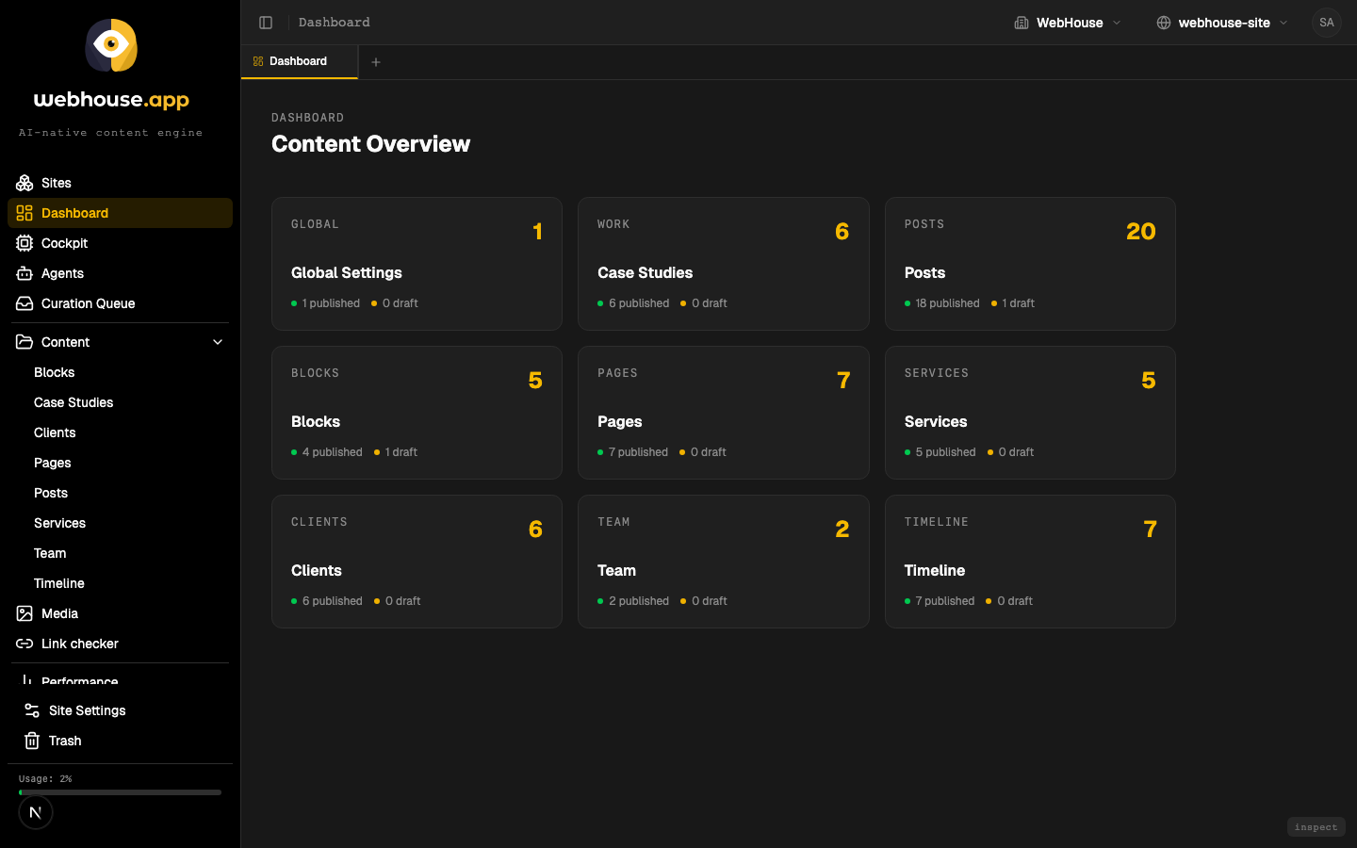Click the Dashboard breadcrumb in header
The height and width of the screenshot is (848, 1357).
tap(334, 23)
